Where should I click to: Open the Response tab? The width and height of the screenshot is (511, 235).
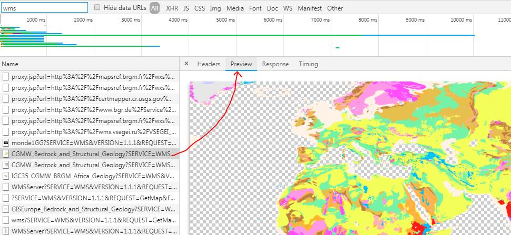pyautogui.click(x=276, y=64)
